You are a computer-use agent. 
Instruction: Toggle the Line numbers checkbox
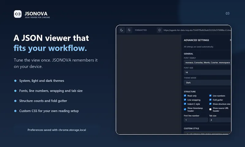(x=210, y=96)
